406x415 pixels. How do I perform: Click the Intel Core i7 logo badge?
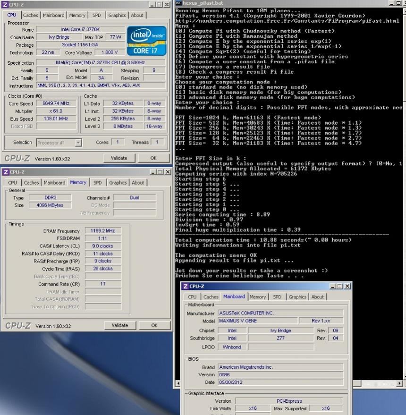click(x=147, y=41)
